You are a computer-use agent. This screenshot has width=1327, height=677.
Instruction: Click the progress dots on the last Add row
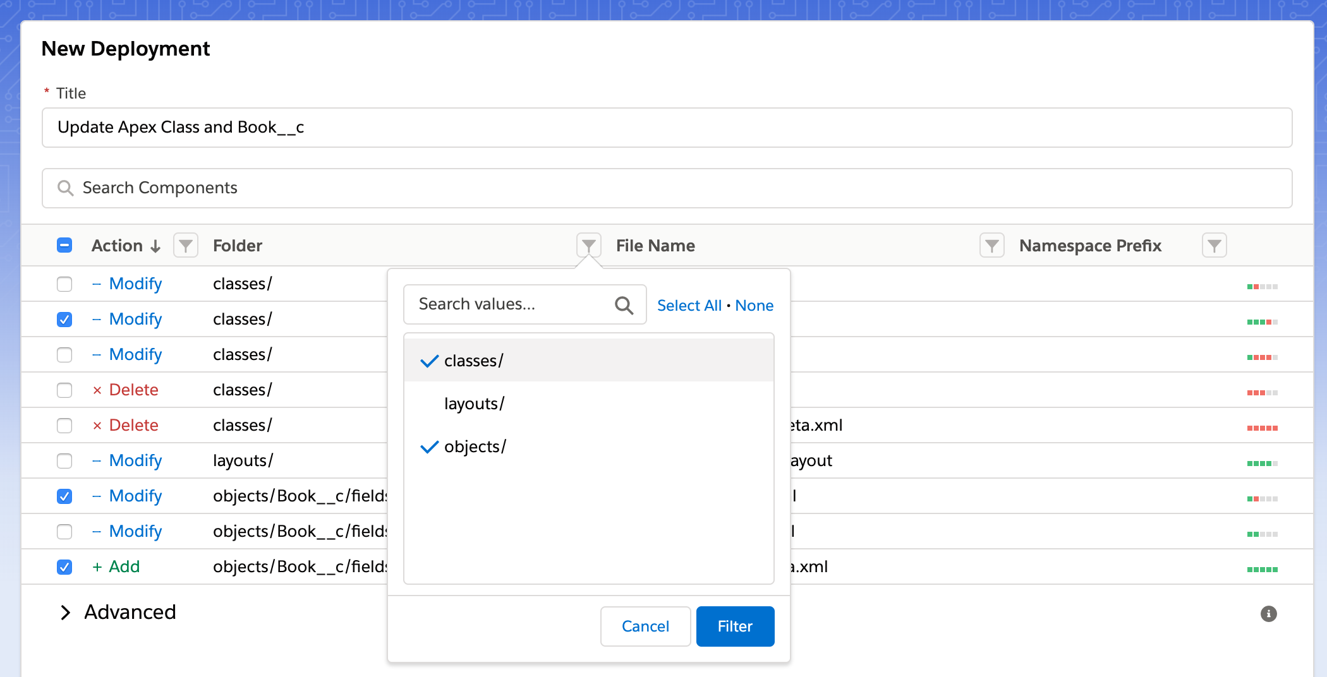[1261, 567]
